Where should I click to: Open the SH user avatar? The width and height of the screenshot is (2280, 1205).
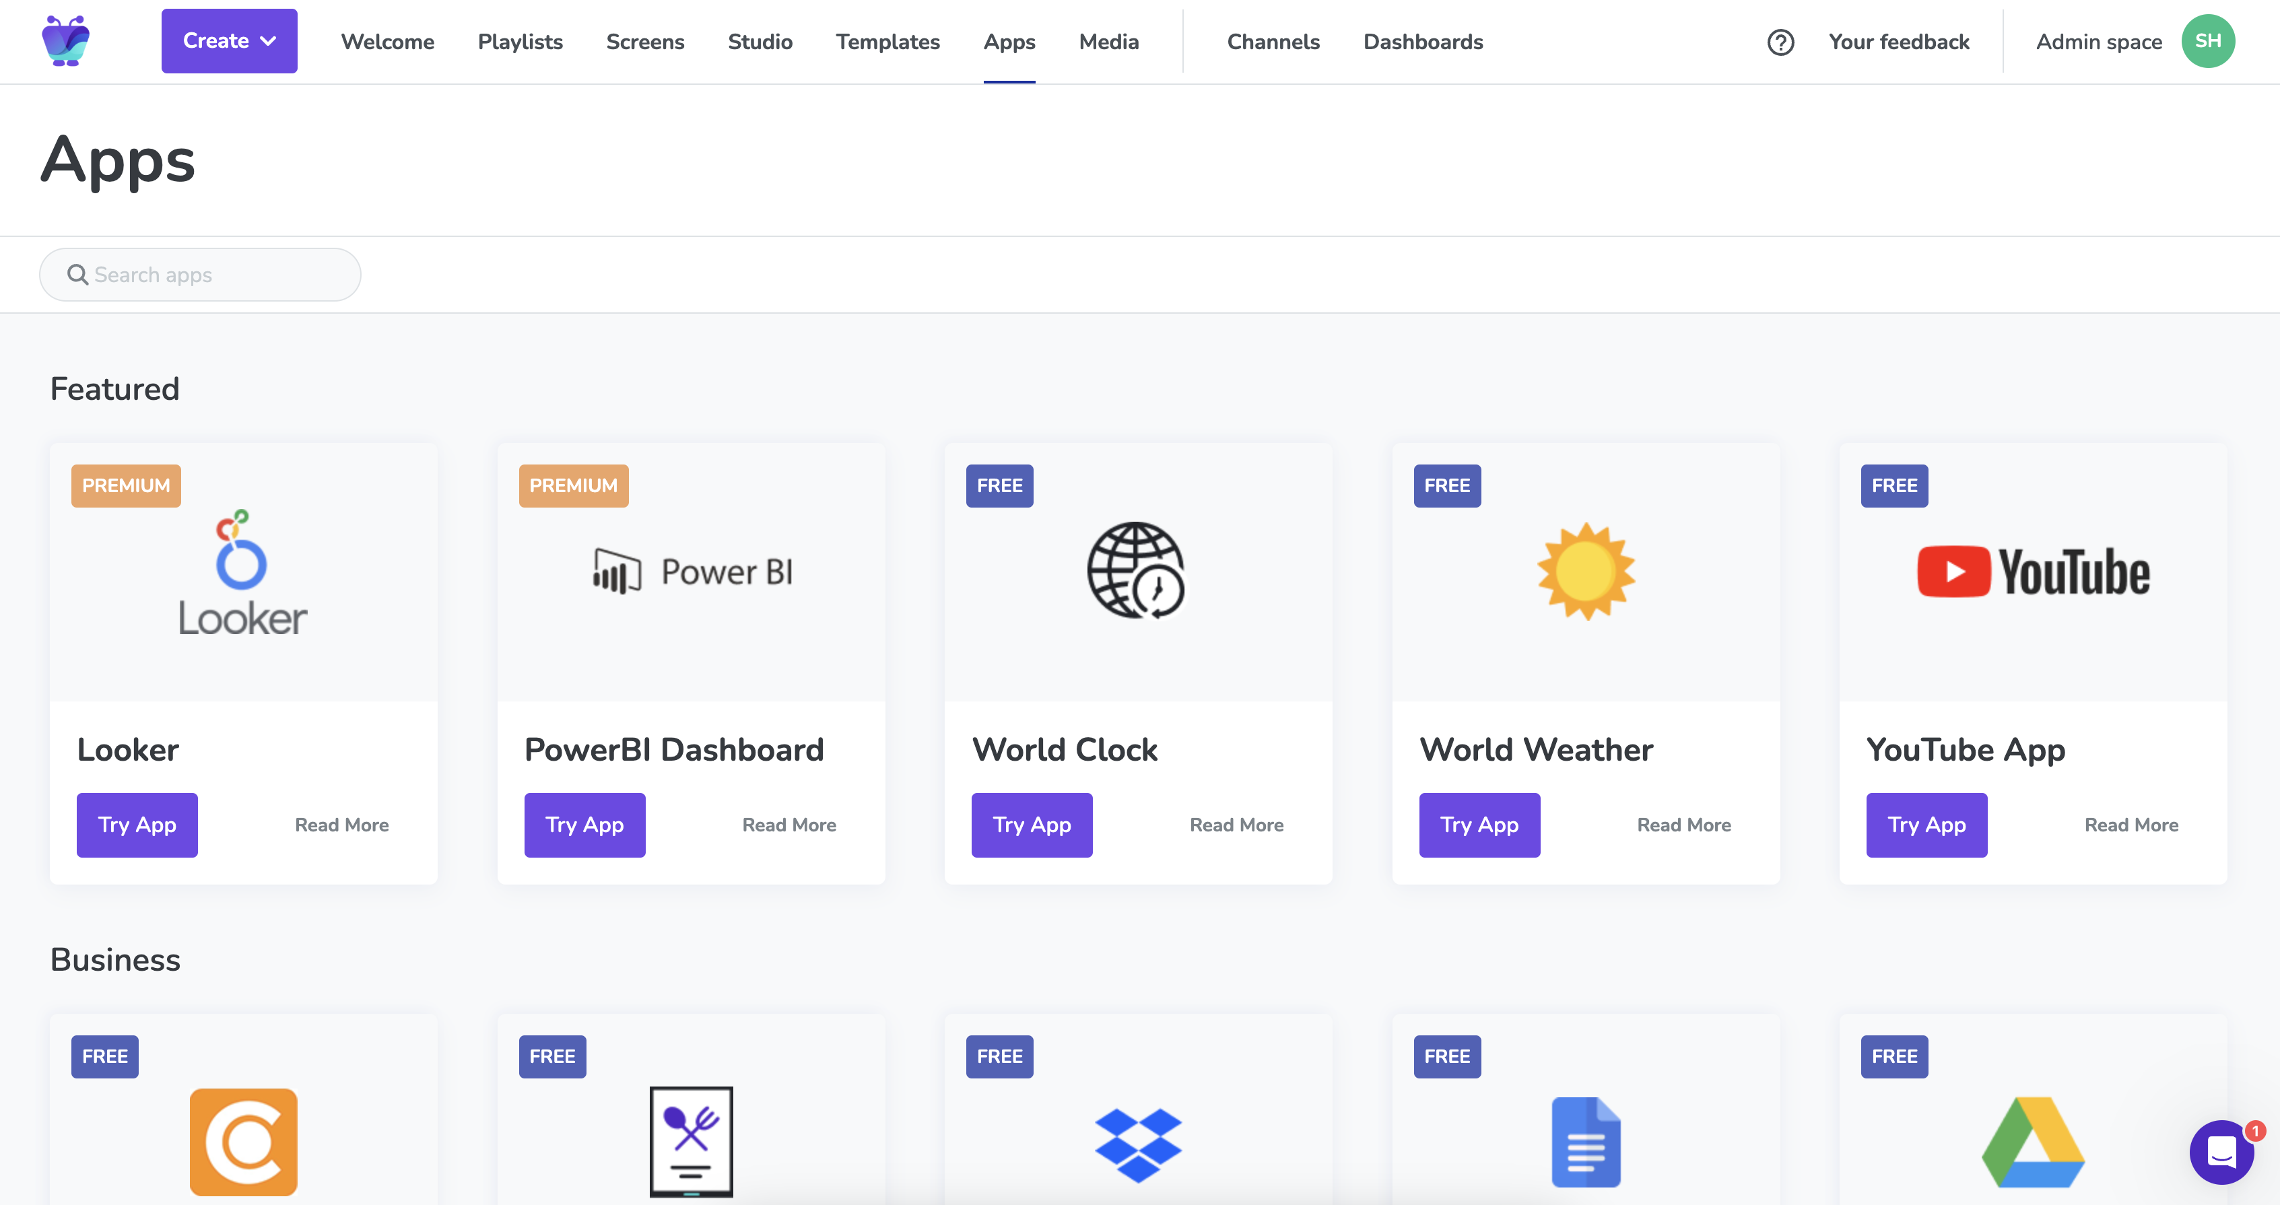[x=2207, y=40]
